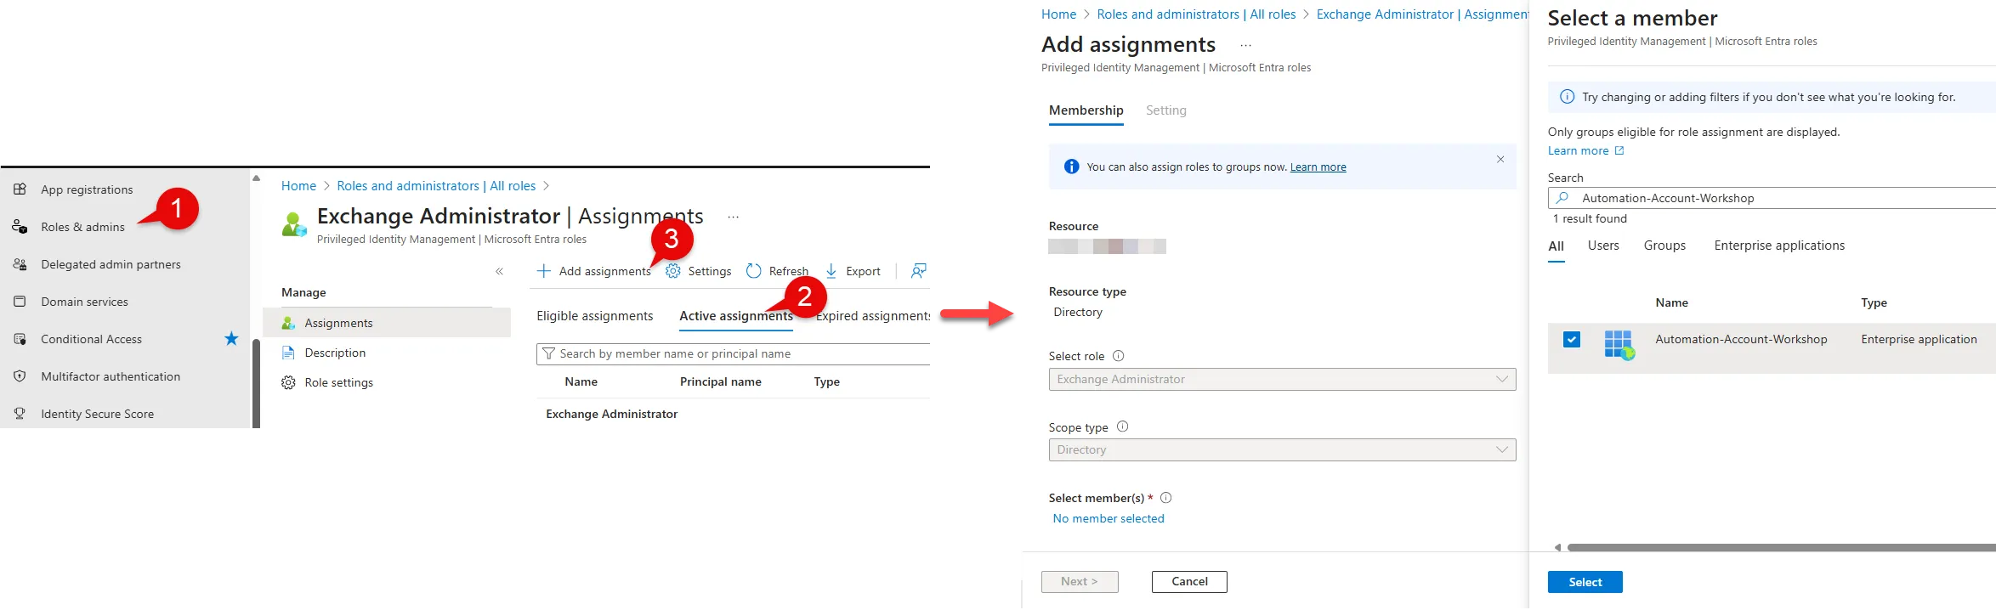Filter results by Users tab

click(x=1603, y=246)
